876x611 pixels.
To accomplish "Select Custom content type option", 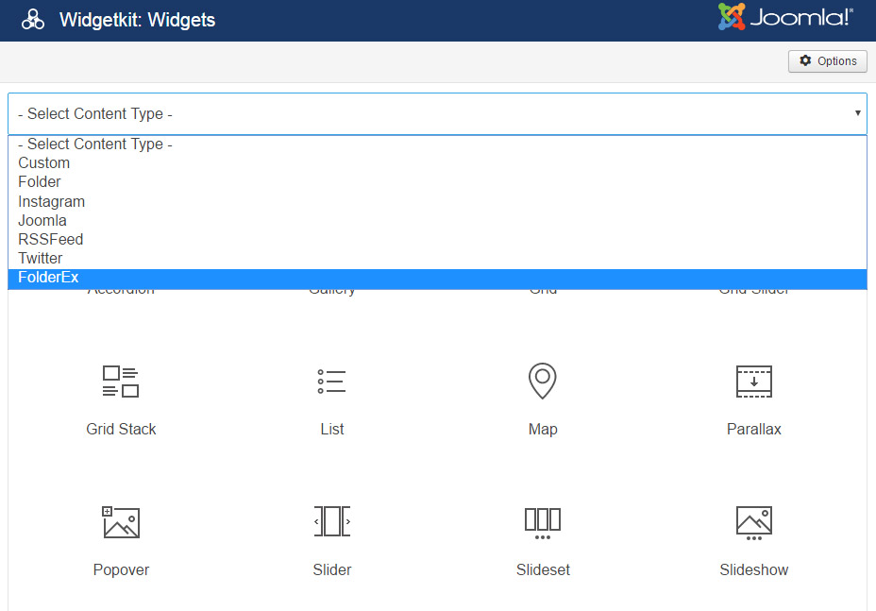I will click(437, 163).
